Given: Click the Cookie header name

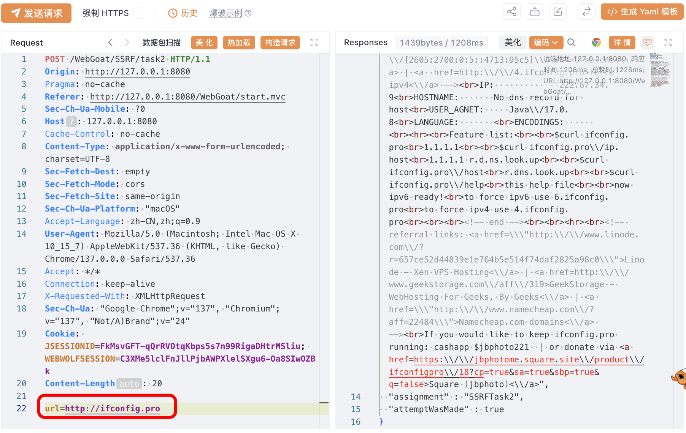Looking at the screenshot, I should (60, 334).
